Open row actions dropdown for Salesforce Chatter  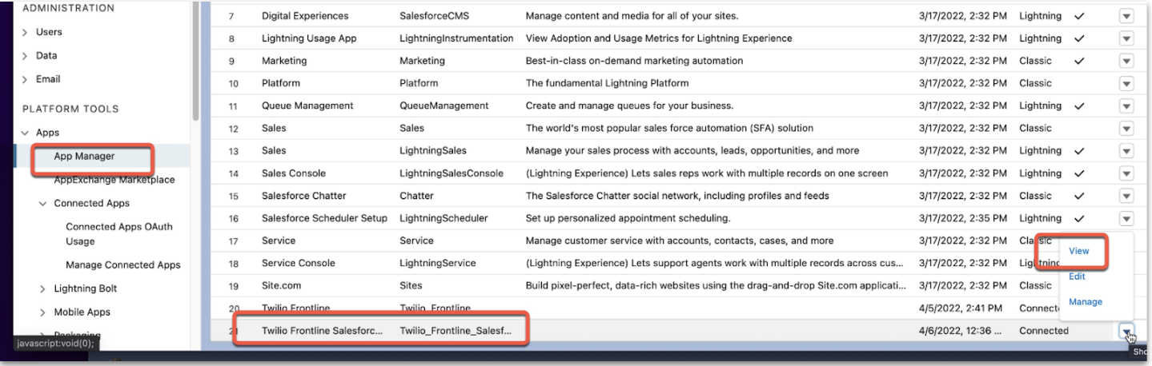tap(1126, 196)
